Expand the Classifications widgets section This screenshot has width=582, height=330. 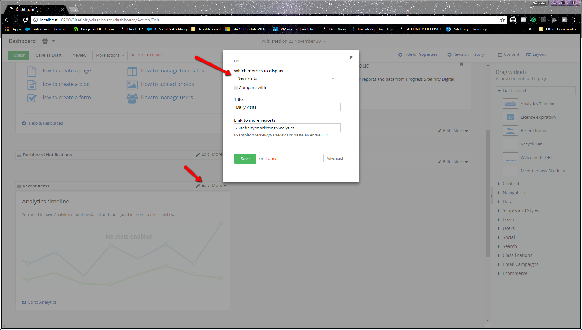(x=515, y=255)
